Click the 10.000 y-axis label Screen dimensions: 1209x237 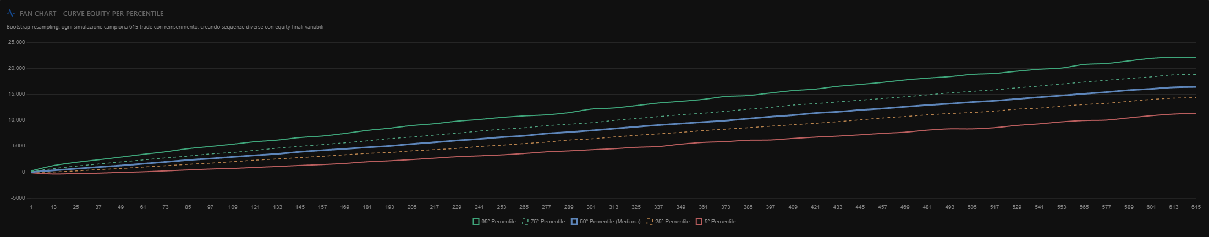pos(17,120)
